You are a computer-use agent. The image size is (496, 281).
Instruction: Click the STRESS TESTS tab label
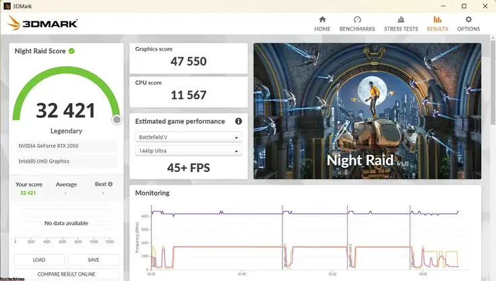401,29
